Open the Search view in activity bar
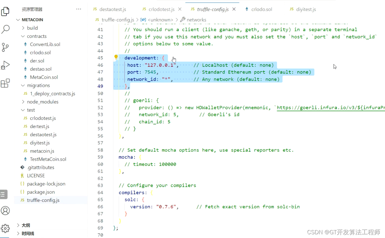This screenshot has width=385, height=238. 5,30
